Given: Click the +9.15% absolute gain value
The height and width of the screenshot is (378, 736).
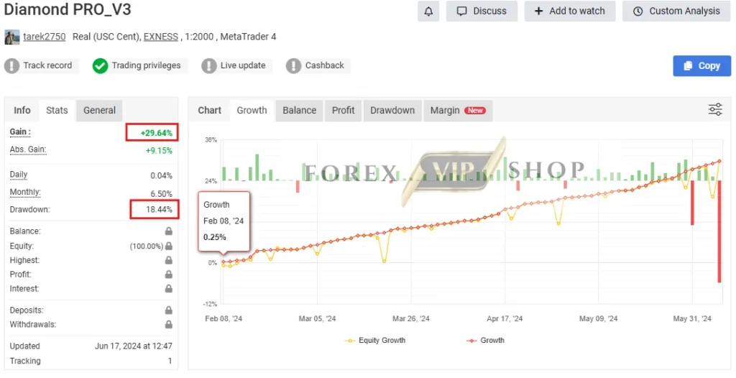Looking at the screenshot, I should click(159, 151).
